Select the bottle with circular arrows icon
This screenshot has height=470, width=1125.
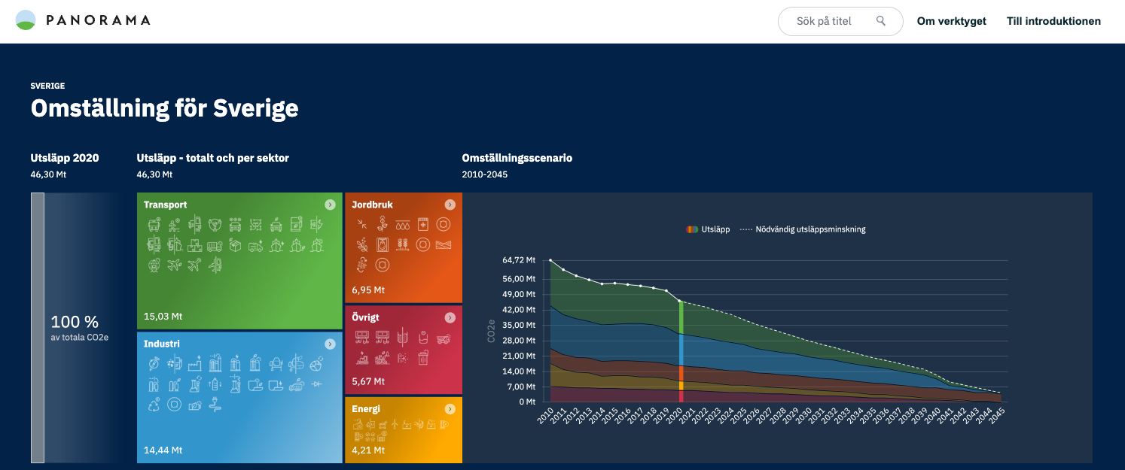(215, 384)
